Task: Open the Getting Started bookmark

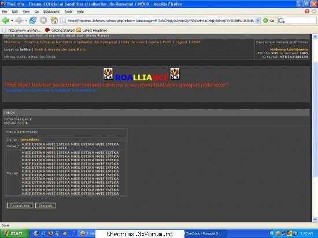Action: click(x=60, y=31)
